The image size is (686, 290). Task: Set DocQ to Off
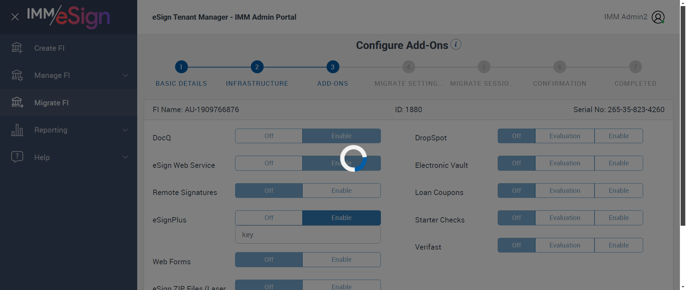coord(269,136)
